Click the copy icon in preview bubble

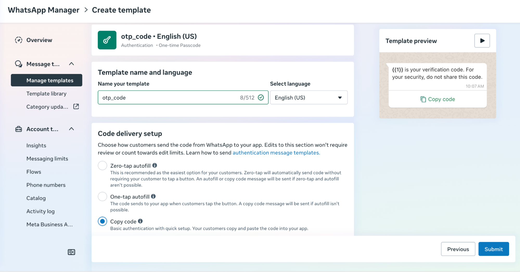tap(423, 99)
